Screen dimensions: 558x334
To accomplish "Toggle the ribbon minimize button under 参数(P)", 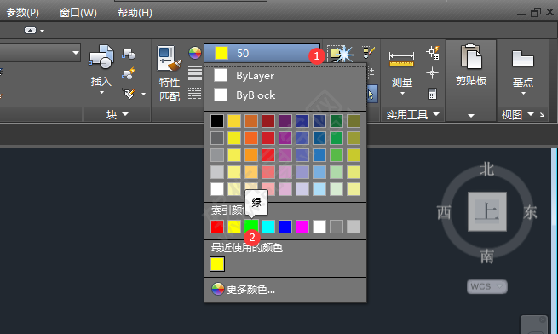I will click(x=30, y=31).
